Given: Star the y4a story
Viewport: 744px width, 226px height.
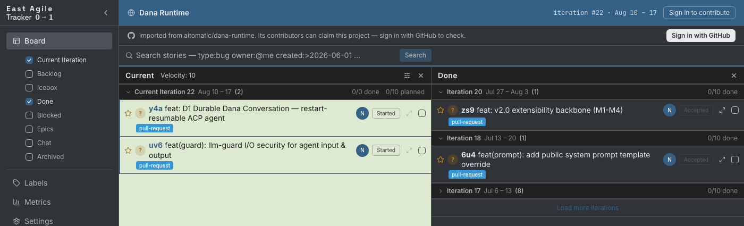Looking at the screenshot, I should pyautogui.click(x=128, y=113).
